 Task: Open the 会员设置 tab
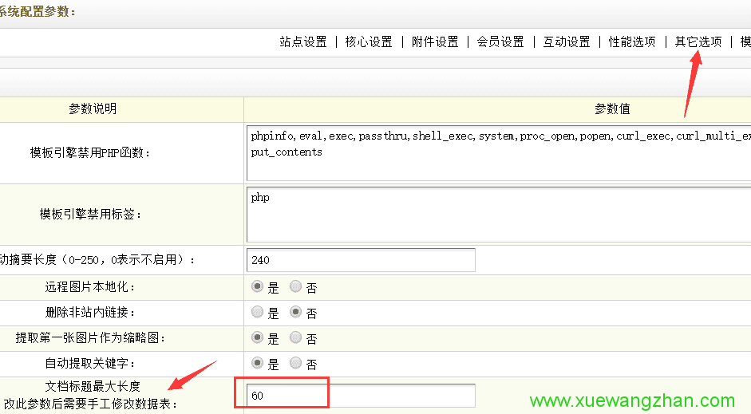coord(500,42)
